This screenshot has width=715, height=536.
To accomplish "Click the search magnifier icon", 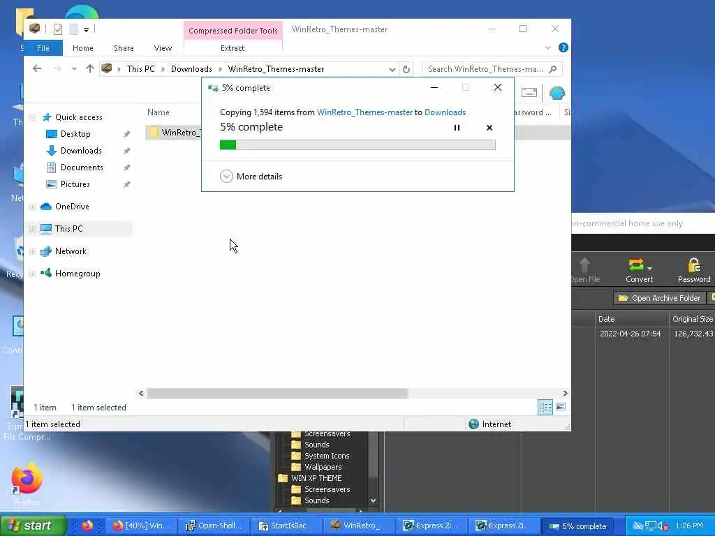I will [553, 69].
